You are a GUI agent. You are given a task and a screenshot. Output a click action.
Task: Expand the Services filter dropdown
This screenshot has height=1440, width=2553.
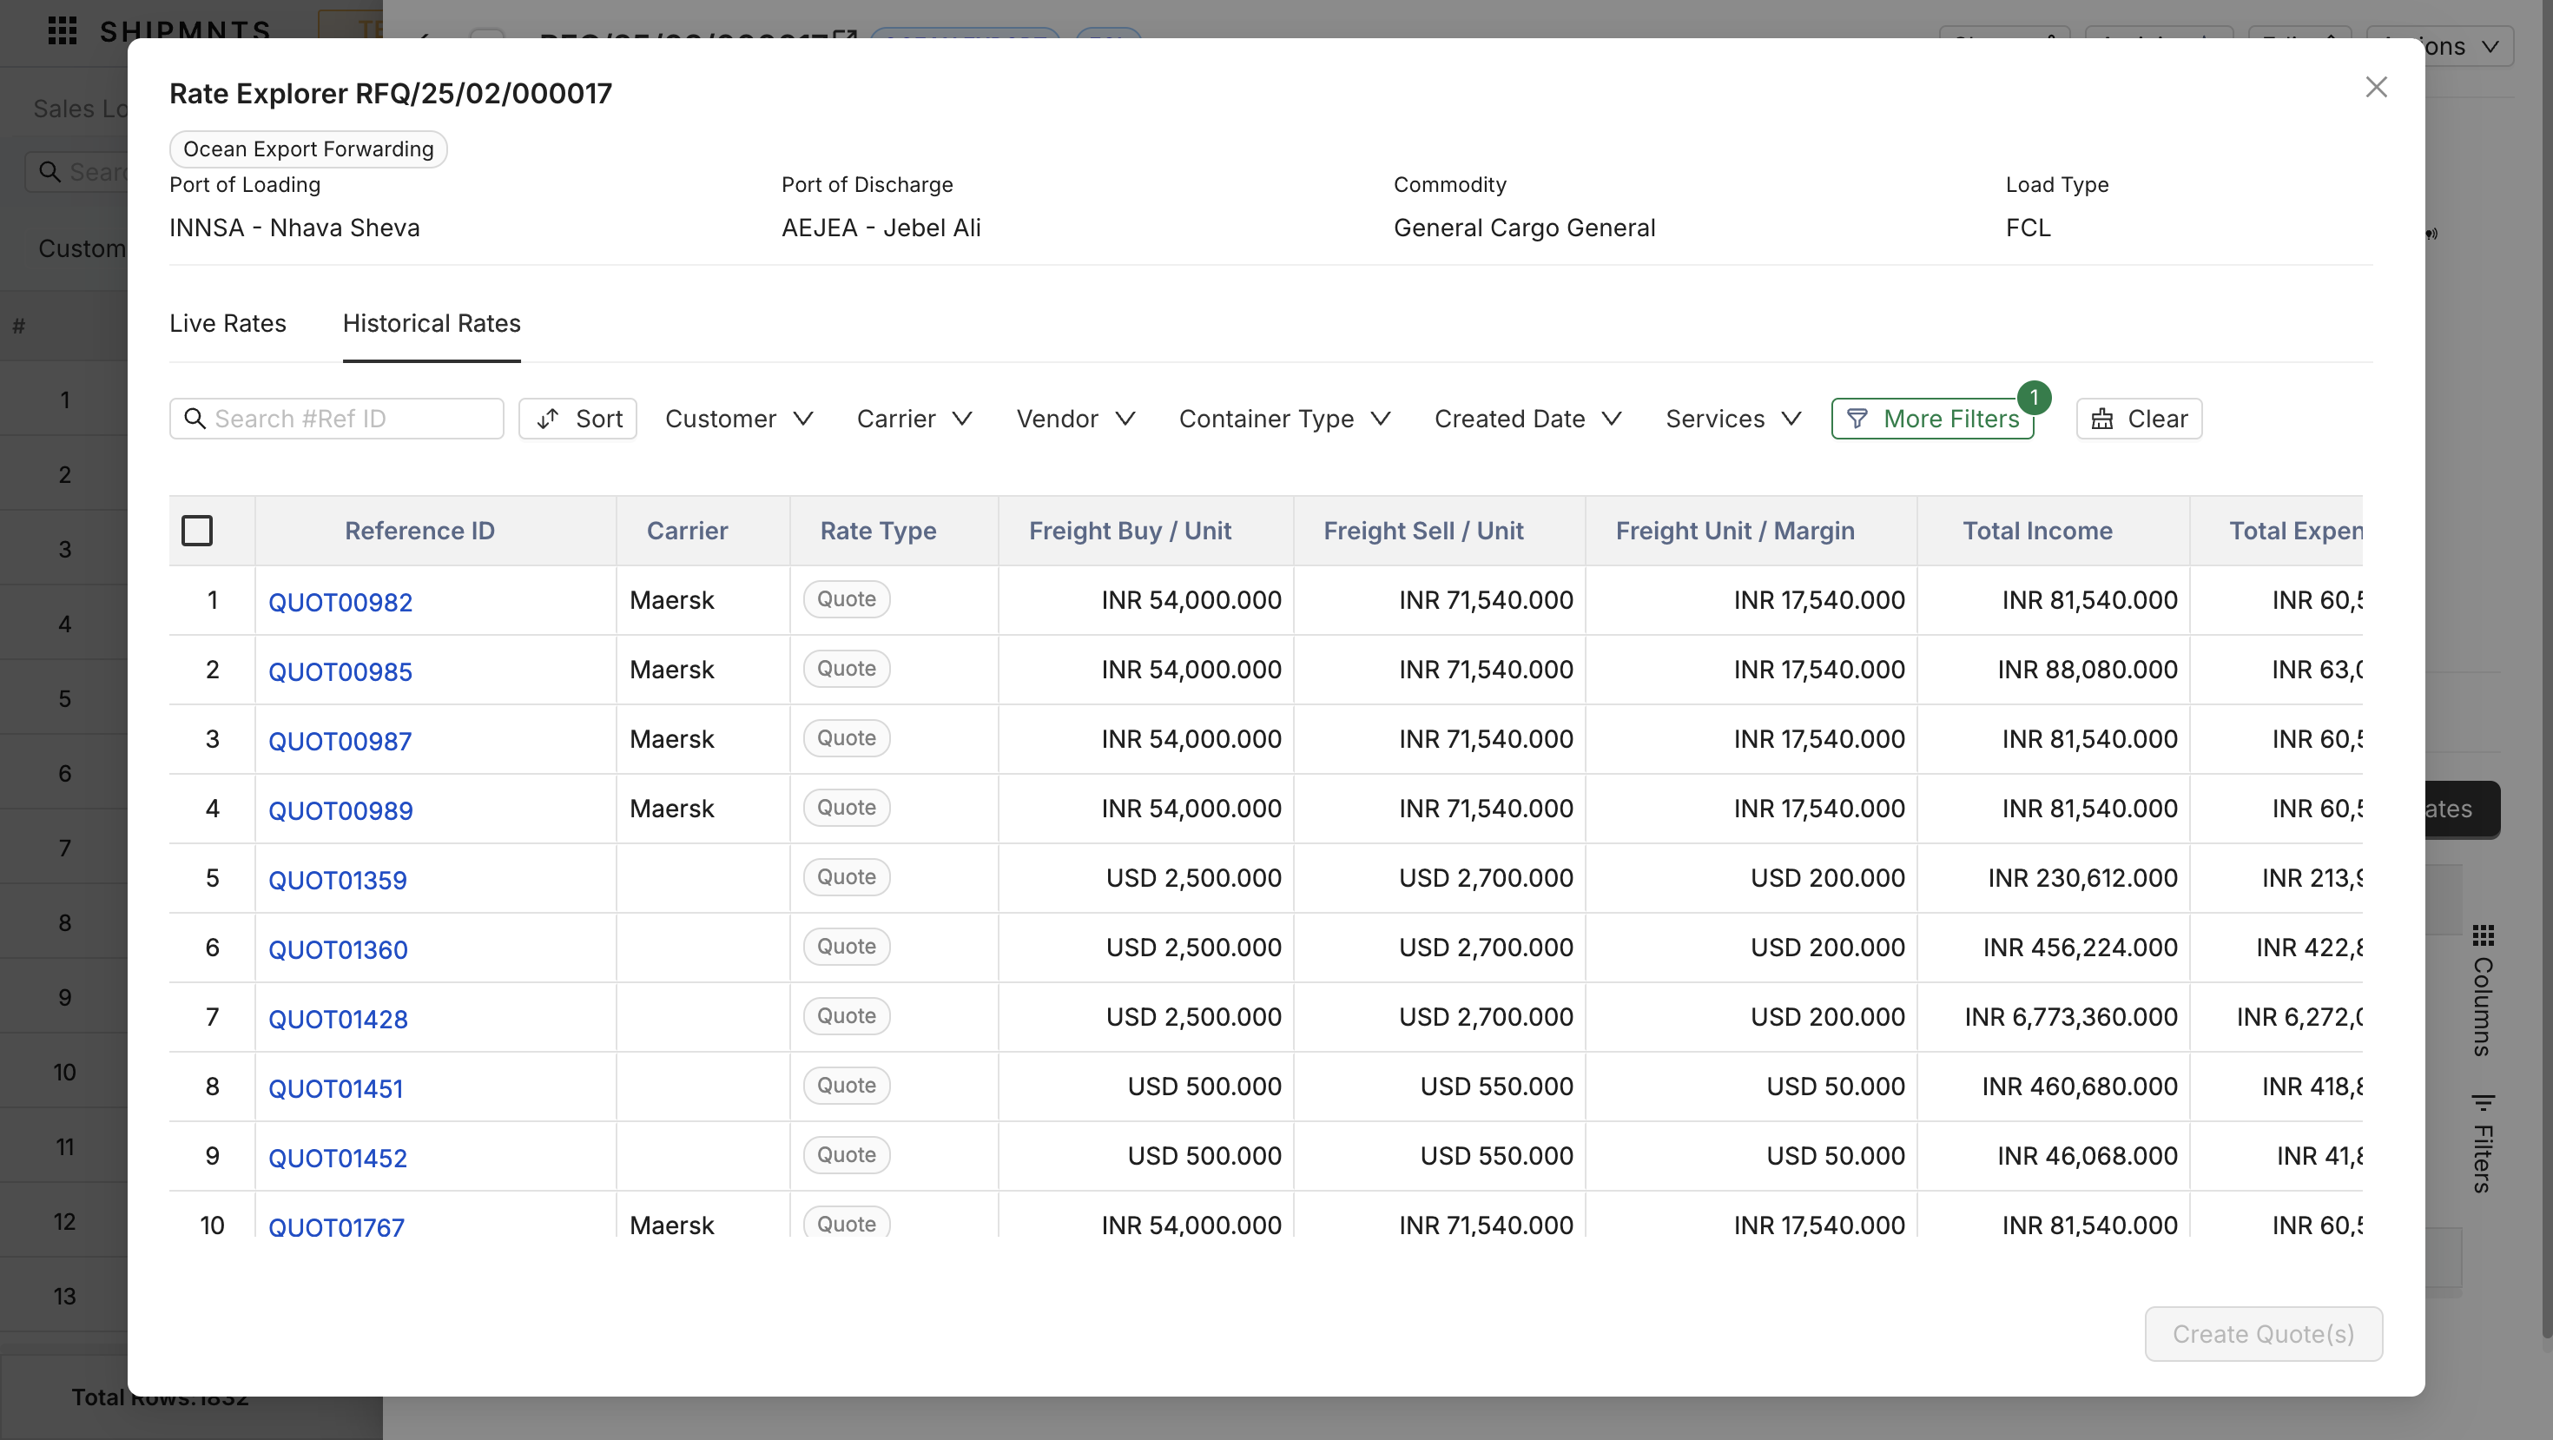[x=1732, y=419]
